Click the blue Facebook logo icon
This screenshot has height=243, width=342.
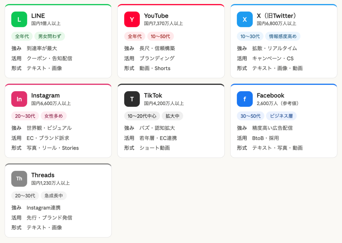[245, 99]
